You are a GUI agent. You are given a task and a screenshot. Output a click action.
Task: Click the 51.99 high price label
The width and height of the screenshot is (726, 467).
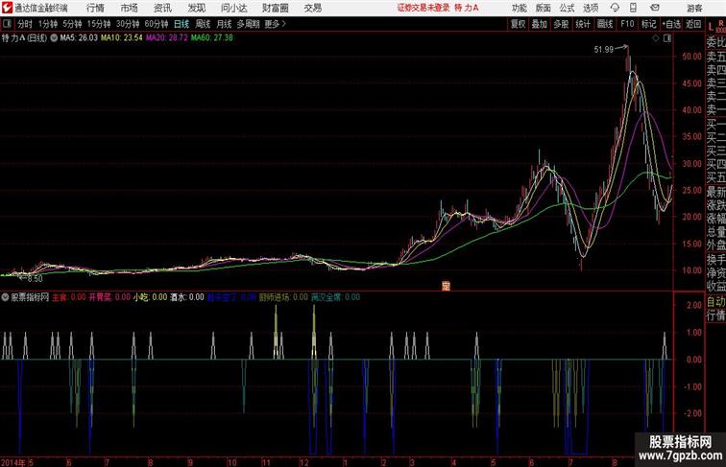[x=604, y=50]
